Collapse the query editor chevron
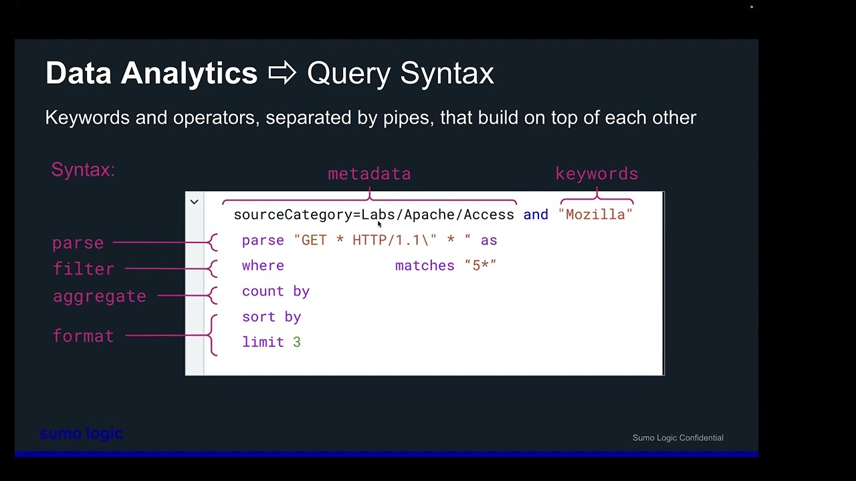The width and height of the screenshot is (856, 481). tap(194, 202)
